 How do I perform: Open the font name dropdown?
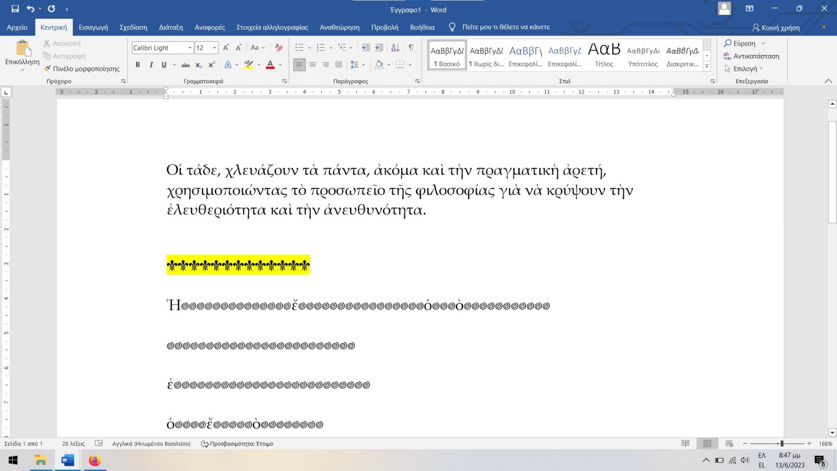tap(189, 48)
